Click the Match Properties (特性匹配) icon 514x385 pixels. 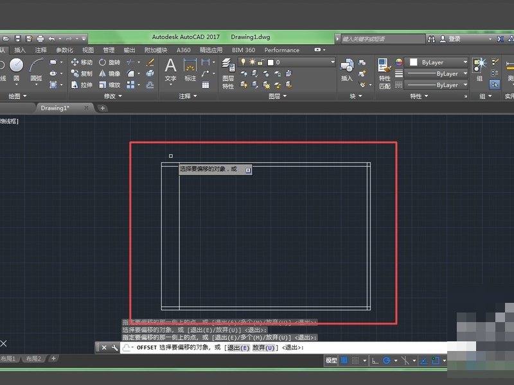tap(384, 74)
